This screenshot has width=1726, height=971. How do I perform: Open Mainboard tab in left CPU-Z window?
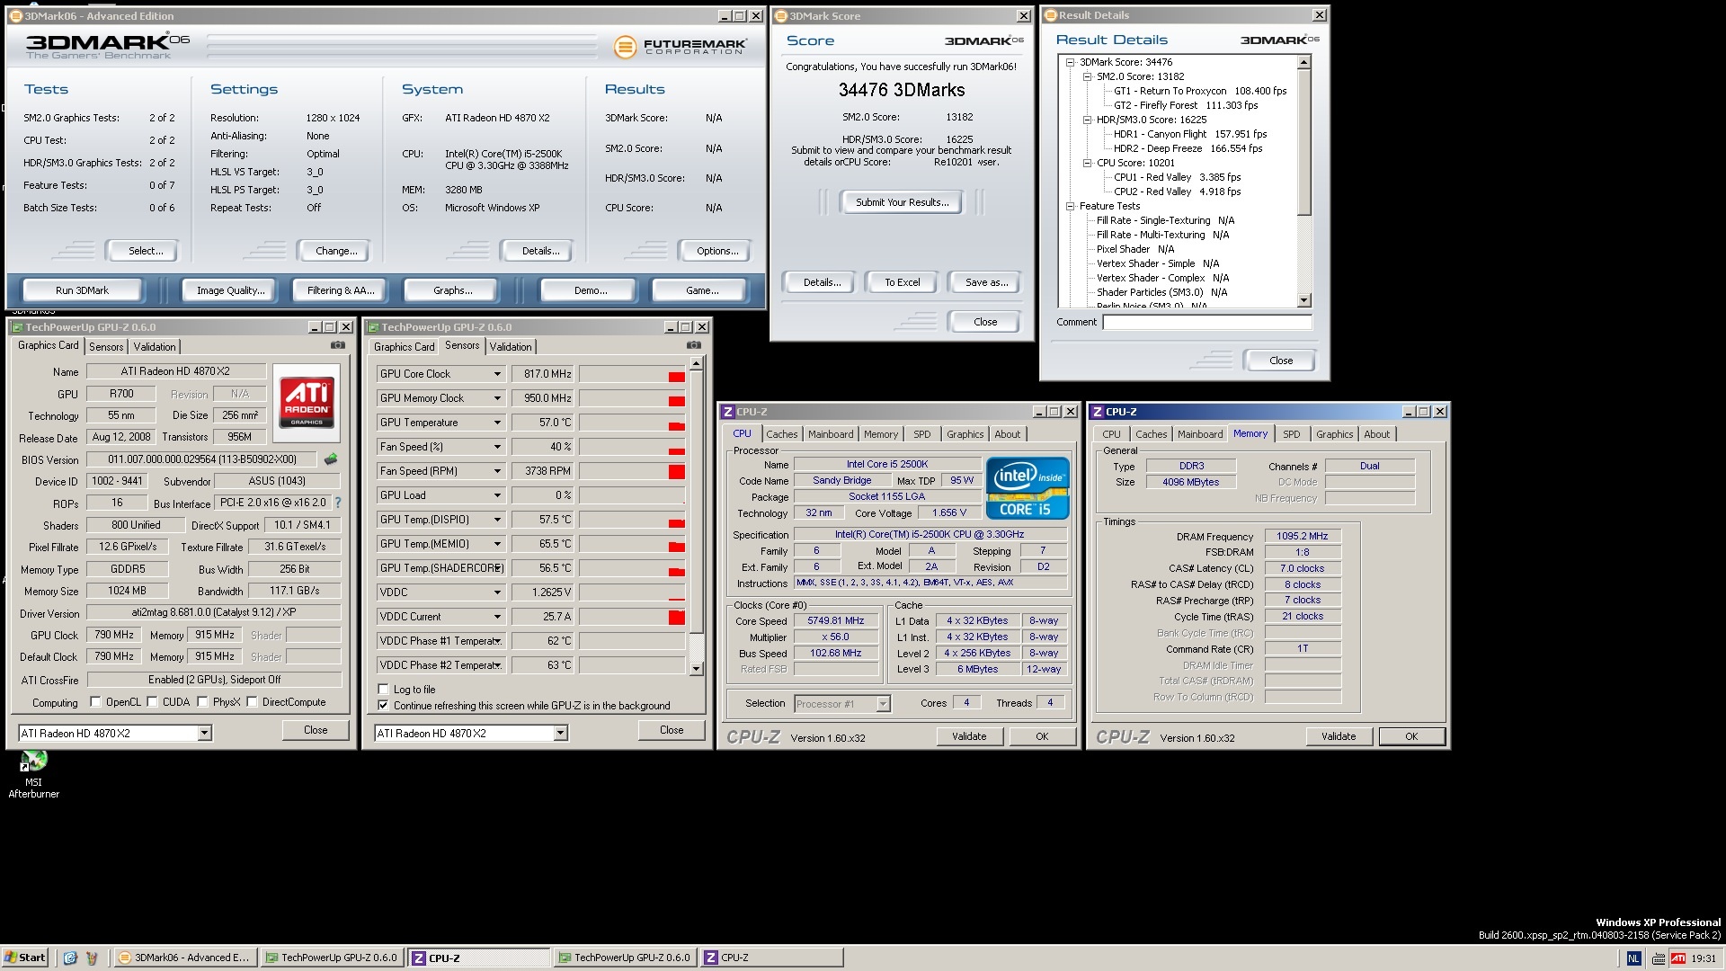coord(831,434)
